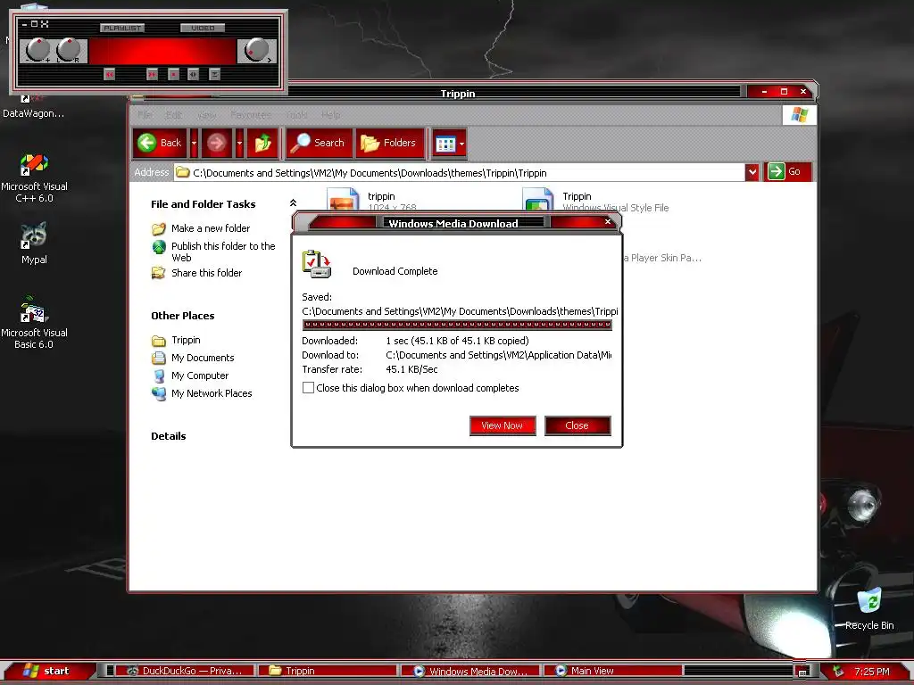
Task: Select the Trippin Windows Visual Style File
Action: point(595,199)
